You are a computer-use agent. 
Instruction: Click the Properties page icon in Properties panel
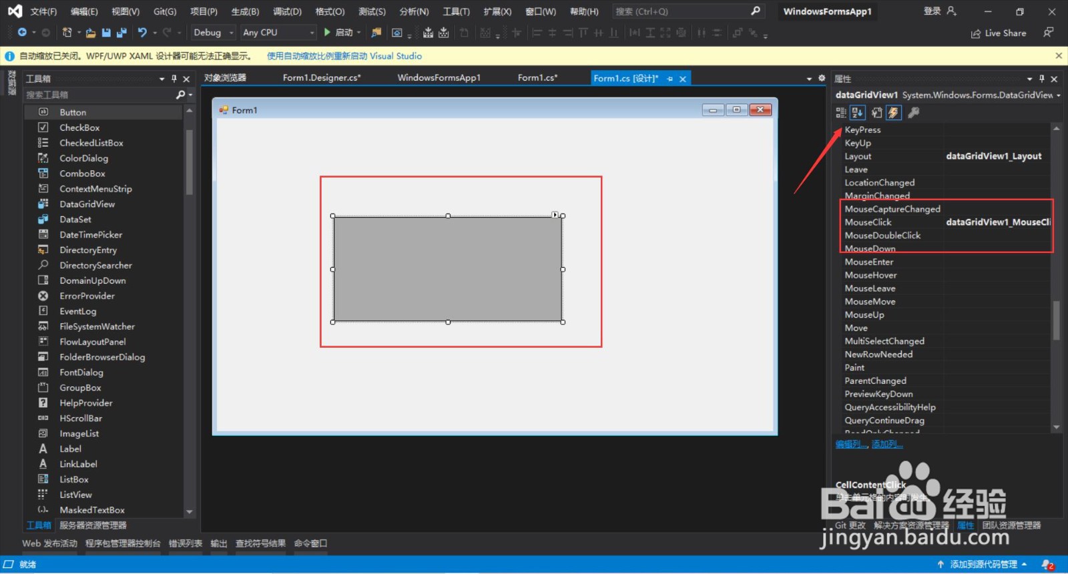(876, 113)
